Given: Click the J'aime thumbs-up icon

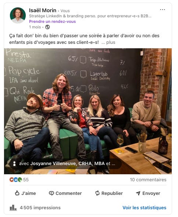Looking at the screenshot, I should (x=17, y=193).
